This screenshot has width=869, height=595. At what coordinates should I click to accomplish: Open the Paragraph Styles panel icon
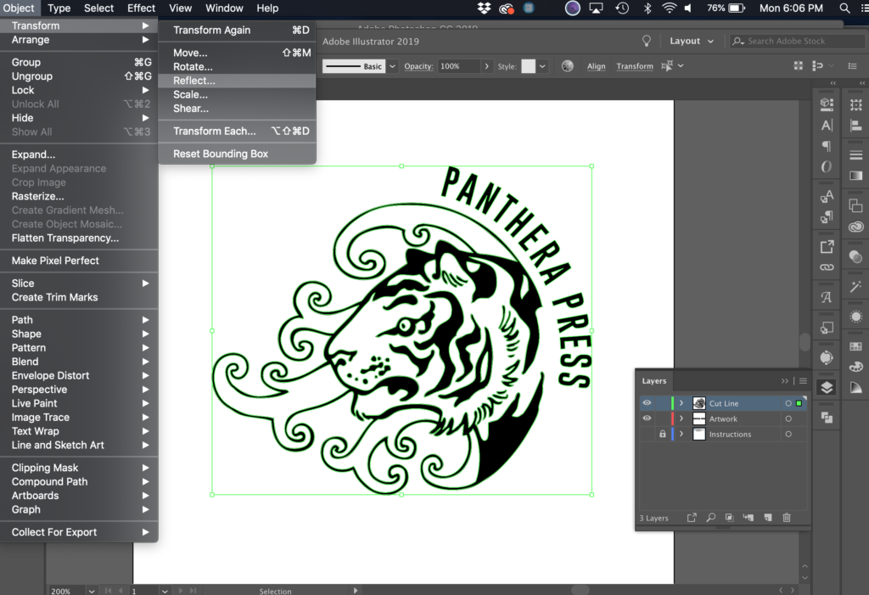[827, 216]
